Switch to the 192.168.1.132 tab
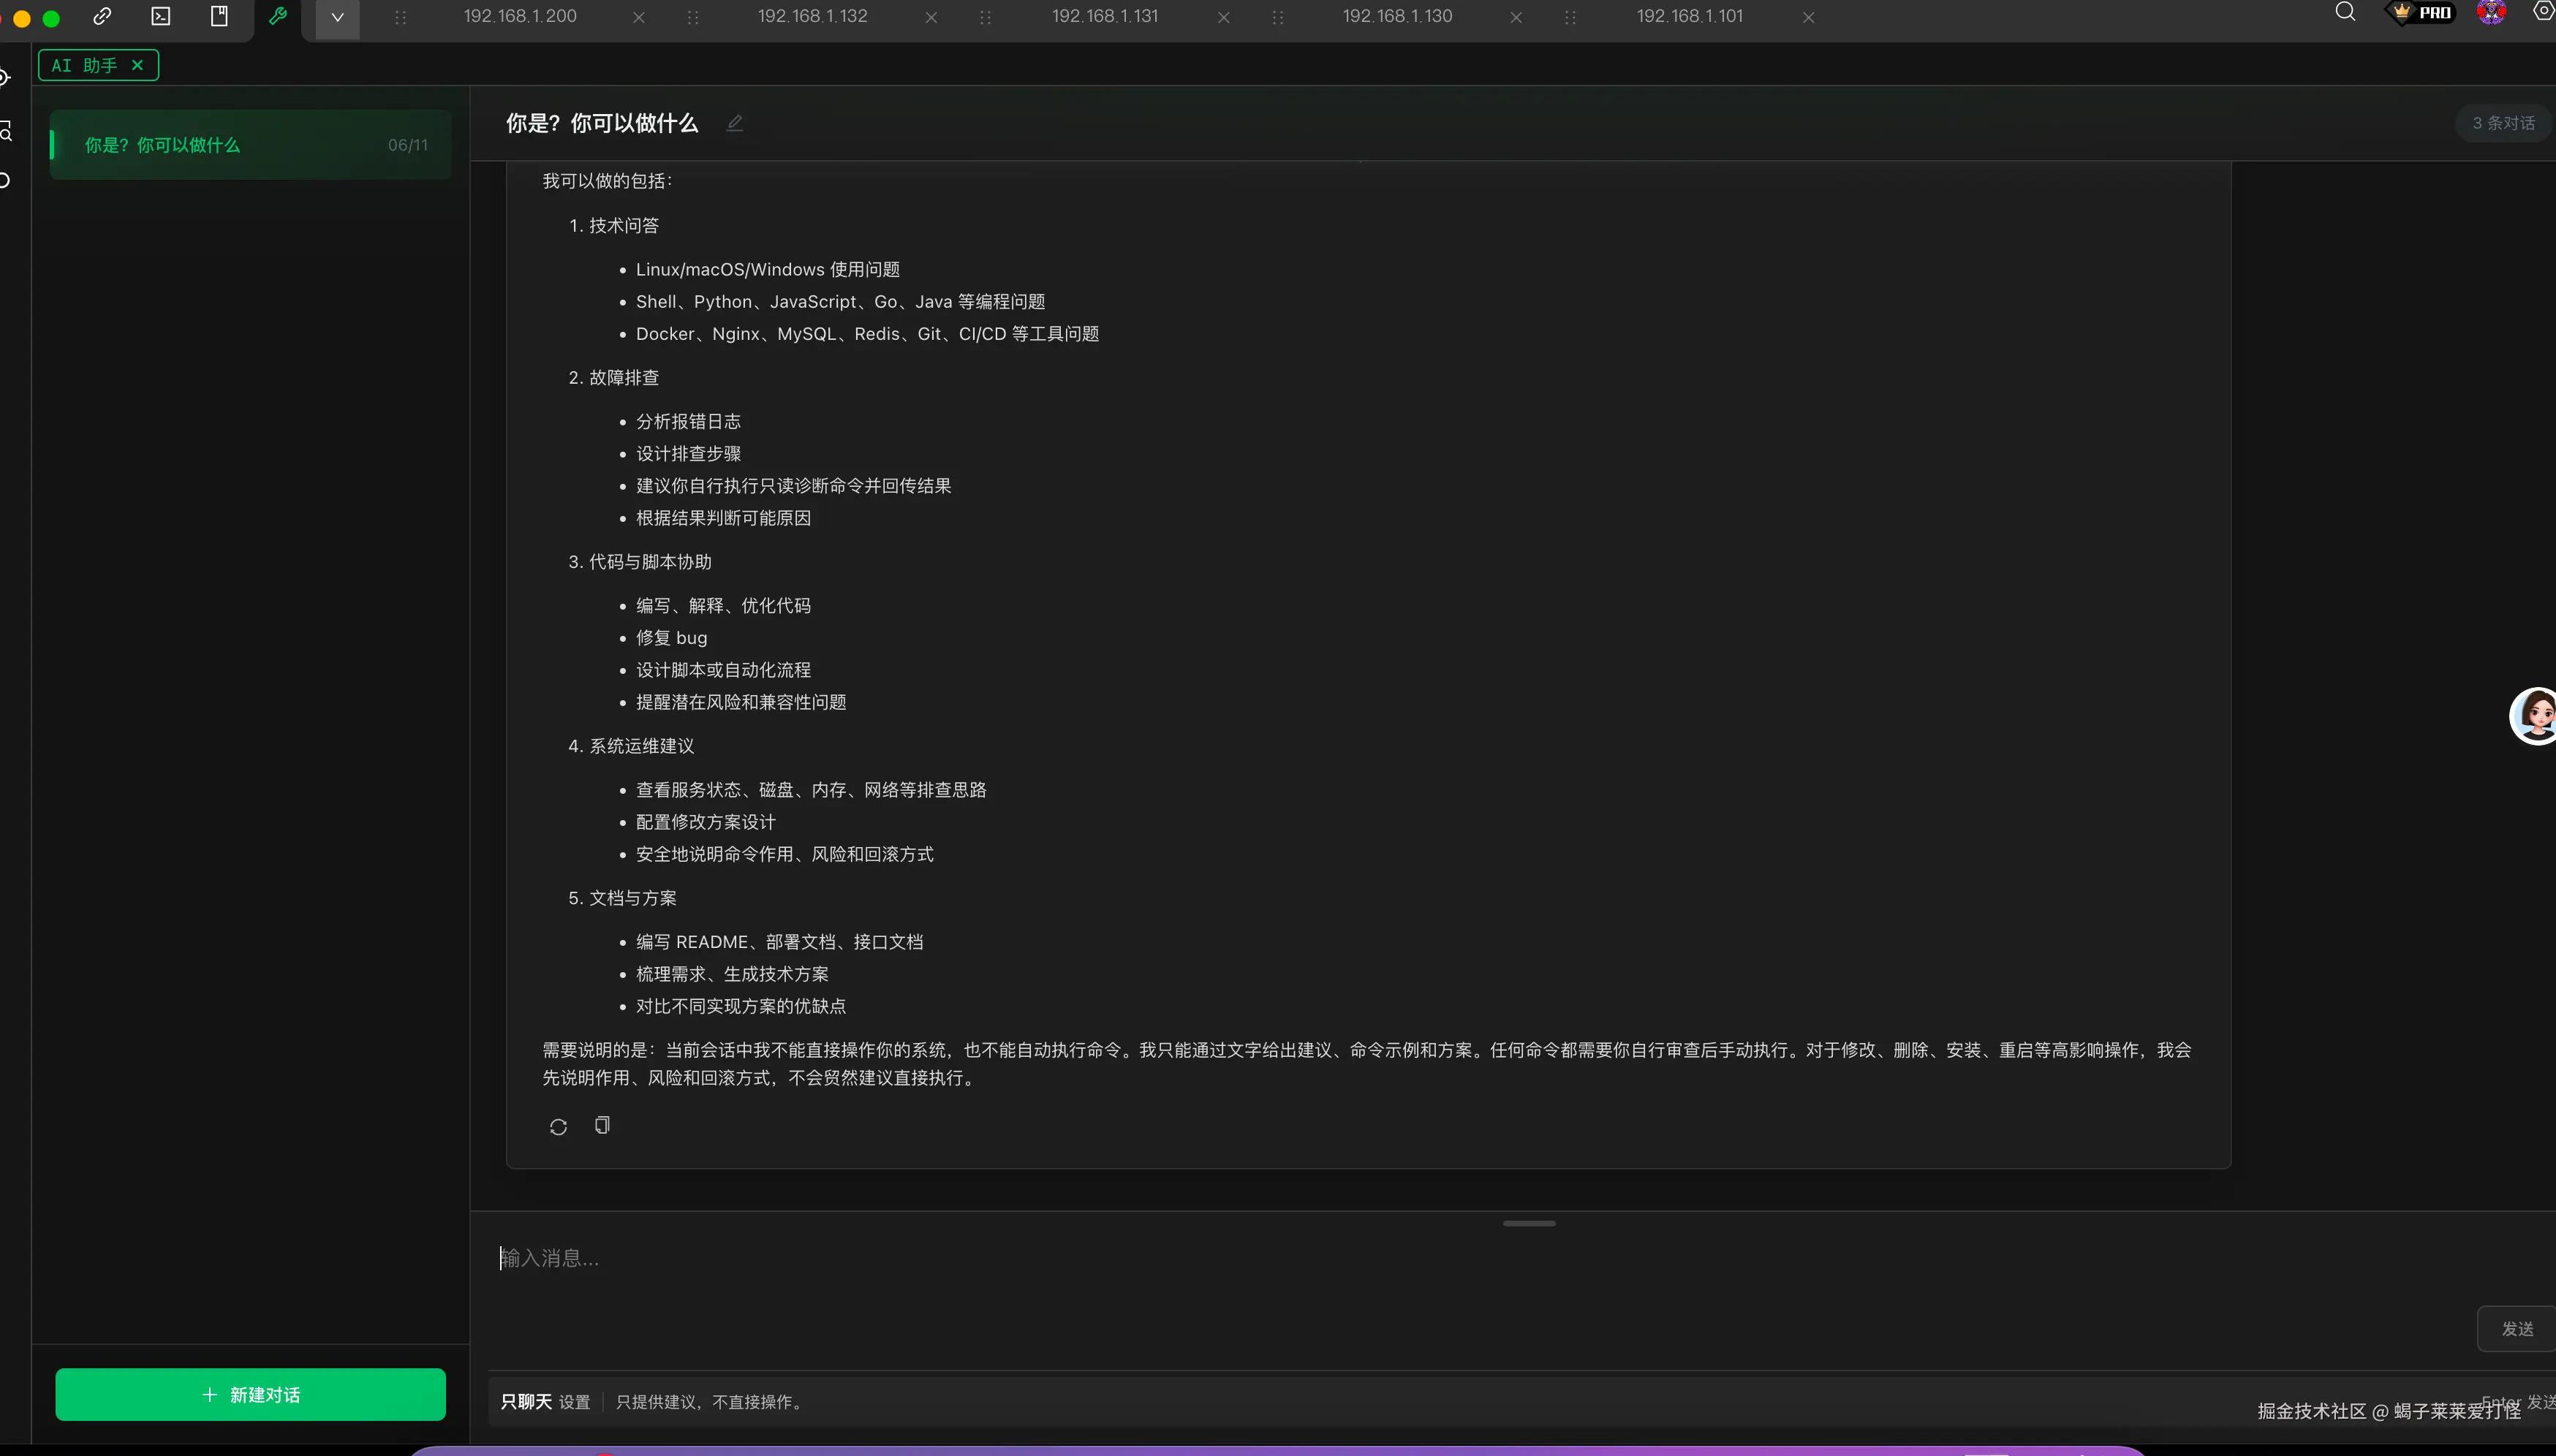 point(812,16)
